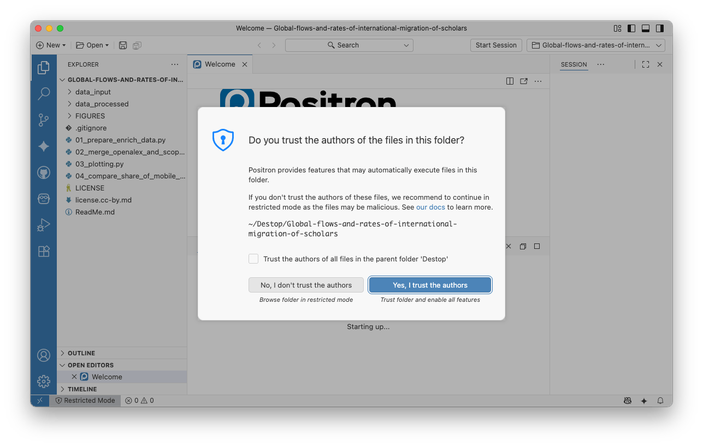Click 'Yes, I trust the authors'
The image size is (703, 447).
[x=430, y=285]
